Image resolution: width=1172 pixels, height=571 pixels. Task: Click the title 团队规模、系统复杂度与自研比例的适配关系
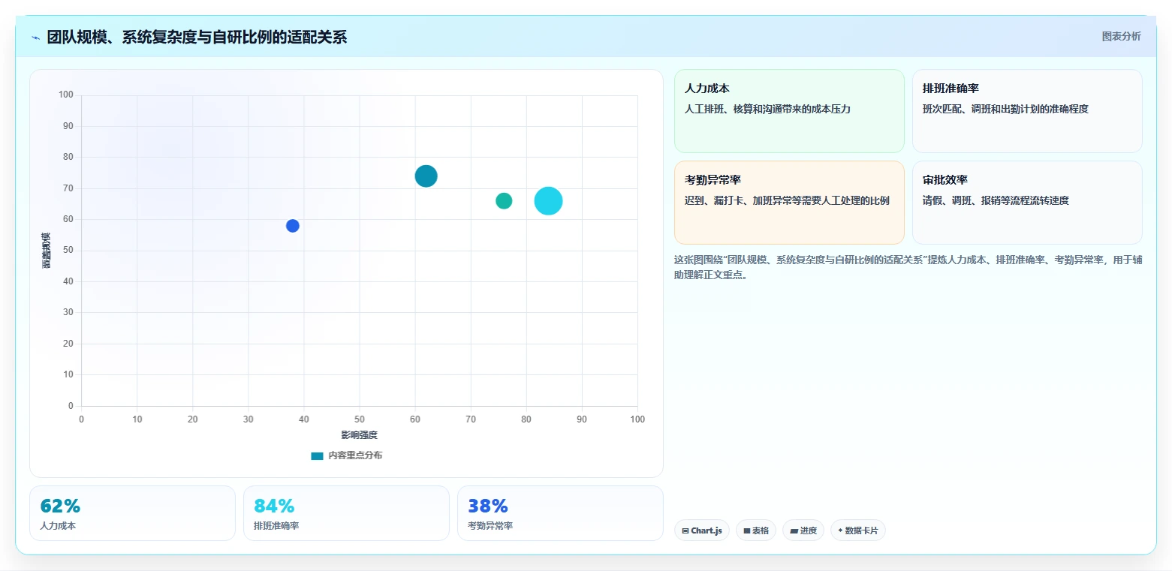197,38
